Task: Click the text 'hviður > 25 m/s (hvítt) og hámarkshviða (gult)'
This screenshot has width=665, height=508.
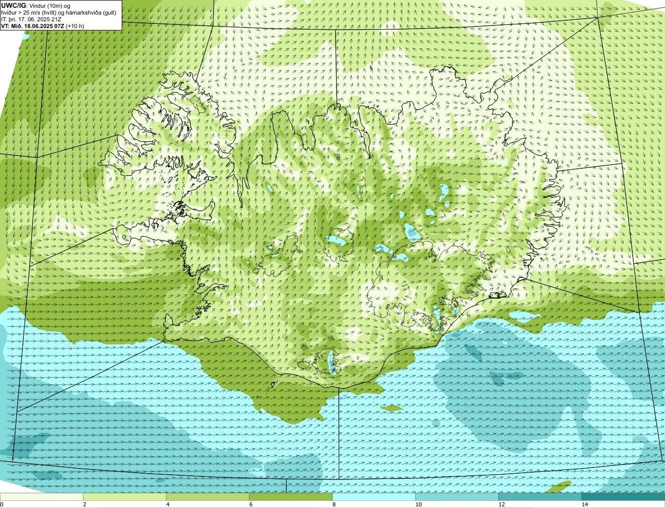Action: point(59,12)
